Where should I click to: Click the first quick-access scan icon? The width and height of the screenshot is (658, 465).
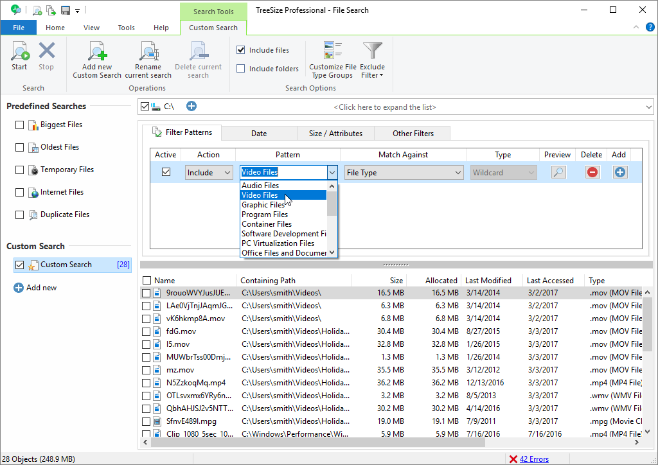click(37, 10)
